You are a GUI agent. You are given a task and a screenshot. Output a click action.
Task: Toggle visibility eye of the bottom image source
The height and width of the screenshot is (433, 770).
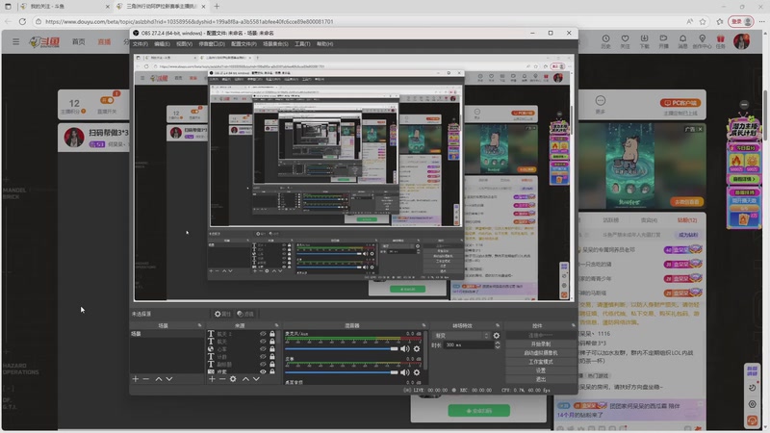(263, 371)
